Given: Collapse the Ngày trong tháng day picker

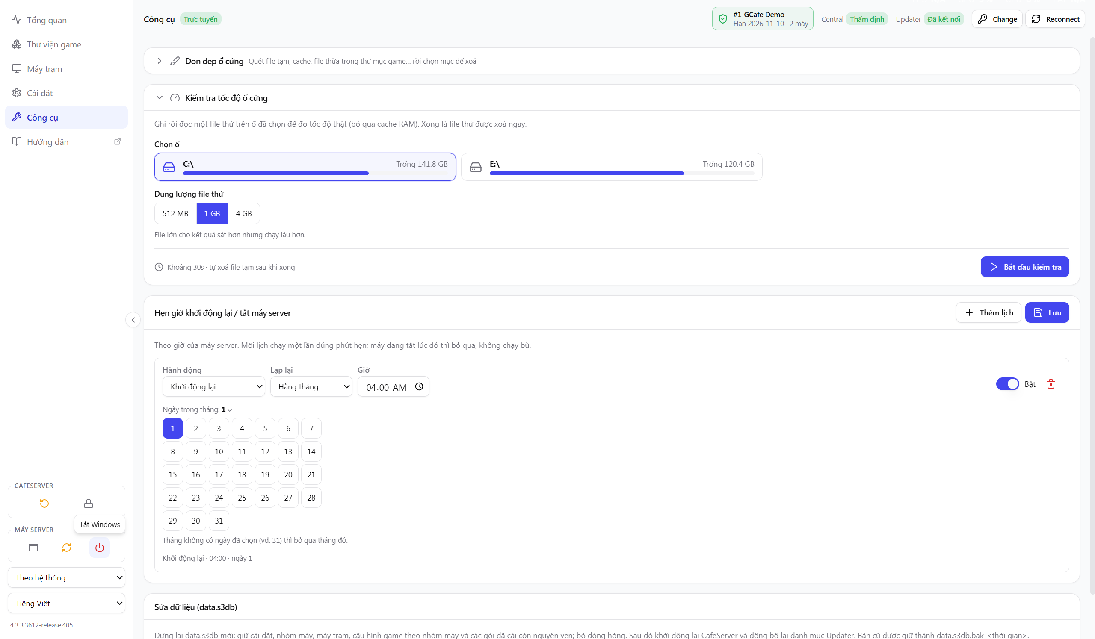Looking at the screenshot, I should (x=197, y=409).
